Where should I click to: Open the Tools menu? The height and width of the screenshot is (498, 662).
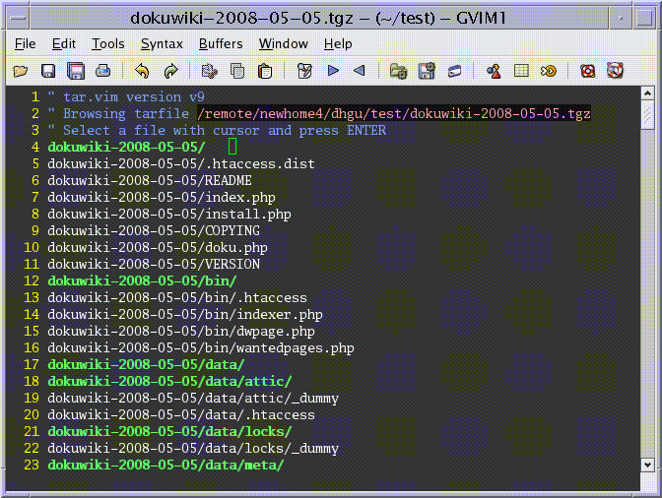[x=108, y=44]
